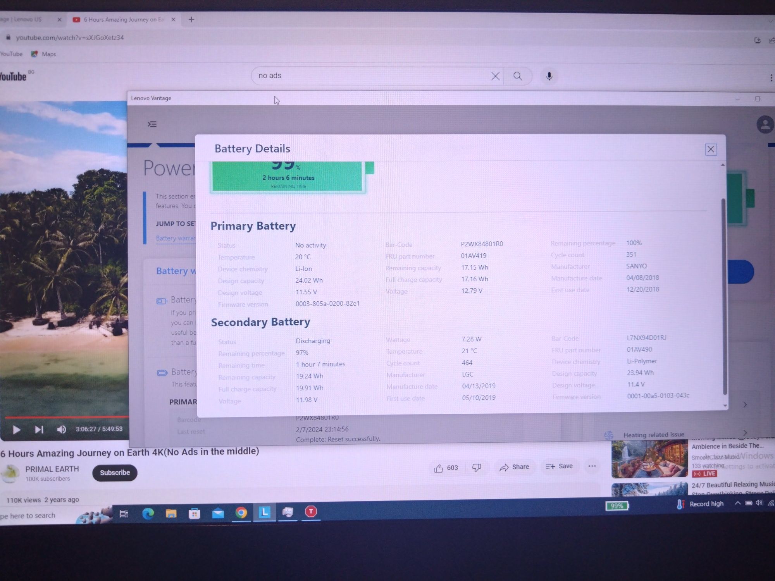Click the battery tray icon in system tray
Image resolution: width=775 pixels, height=581 pixels.
click(749, 503)
